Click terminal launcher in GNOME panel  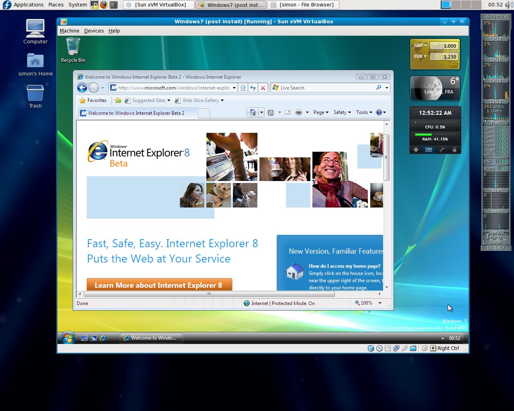[x=114, y=5]
